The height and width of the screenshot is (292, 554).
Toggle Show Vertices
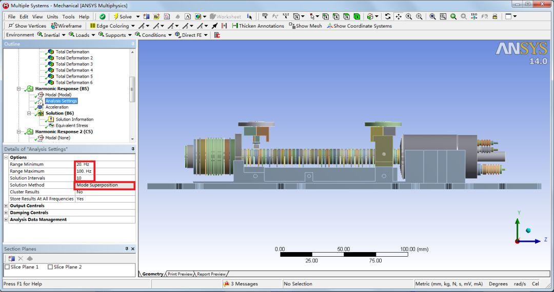point(27,26)
